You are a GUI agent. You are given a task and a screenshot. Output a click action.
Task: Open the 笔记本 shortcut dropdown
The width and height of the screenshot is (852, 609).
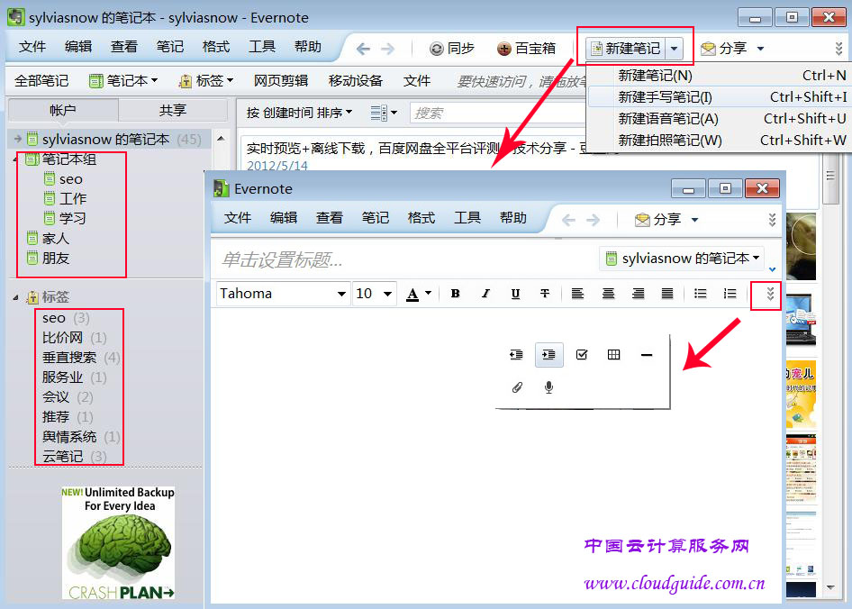point(123,81)
